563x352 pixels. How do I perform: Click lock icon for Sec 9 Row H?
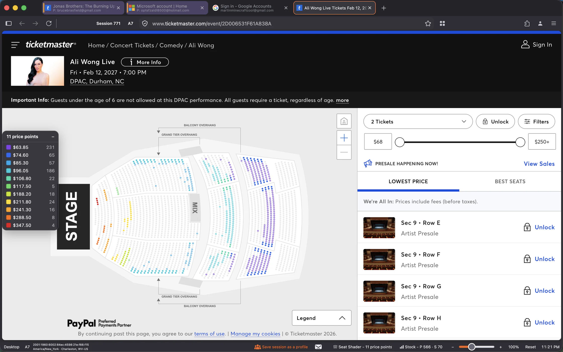coord(527,322)
